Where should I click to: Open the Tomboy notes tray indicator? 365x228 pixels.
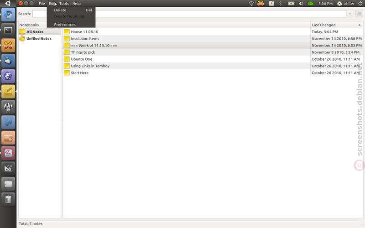tap(271, 4)
